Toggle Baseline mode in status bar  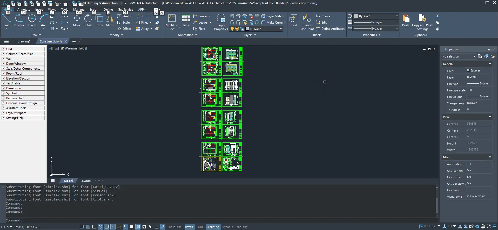[175, 227]
